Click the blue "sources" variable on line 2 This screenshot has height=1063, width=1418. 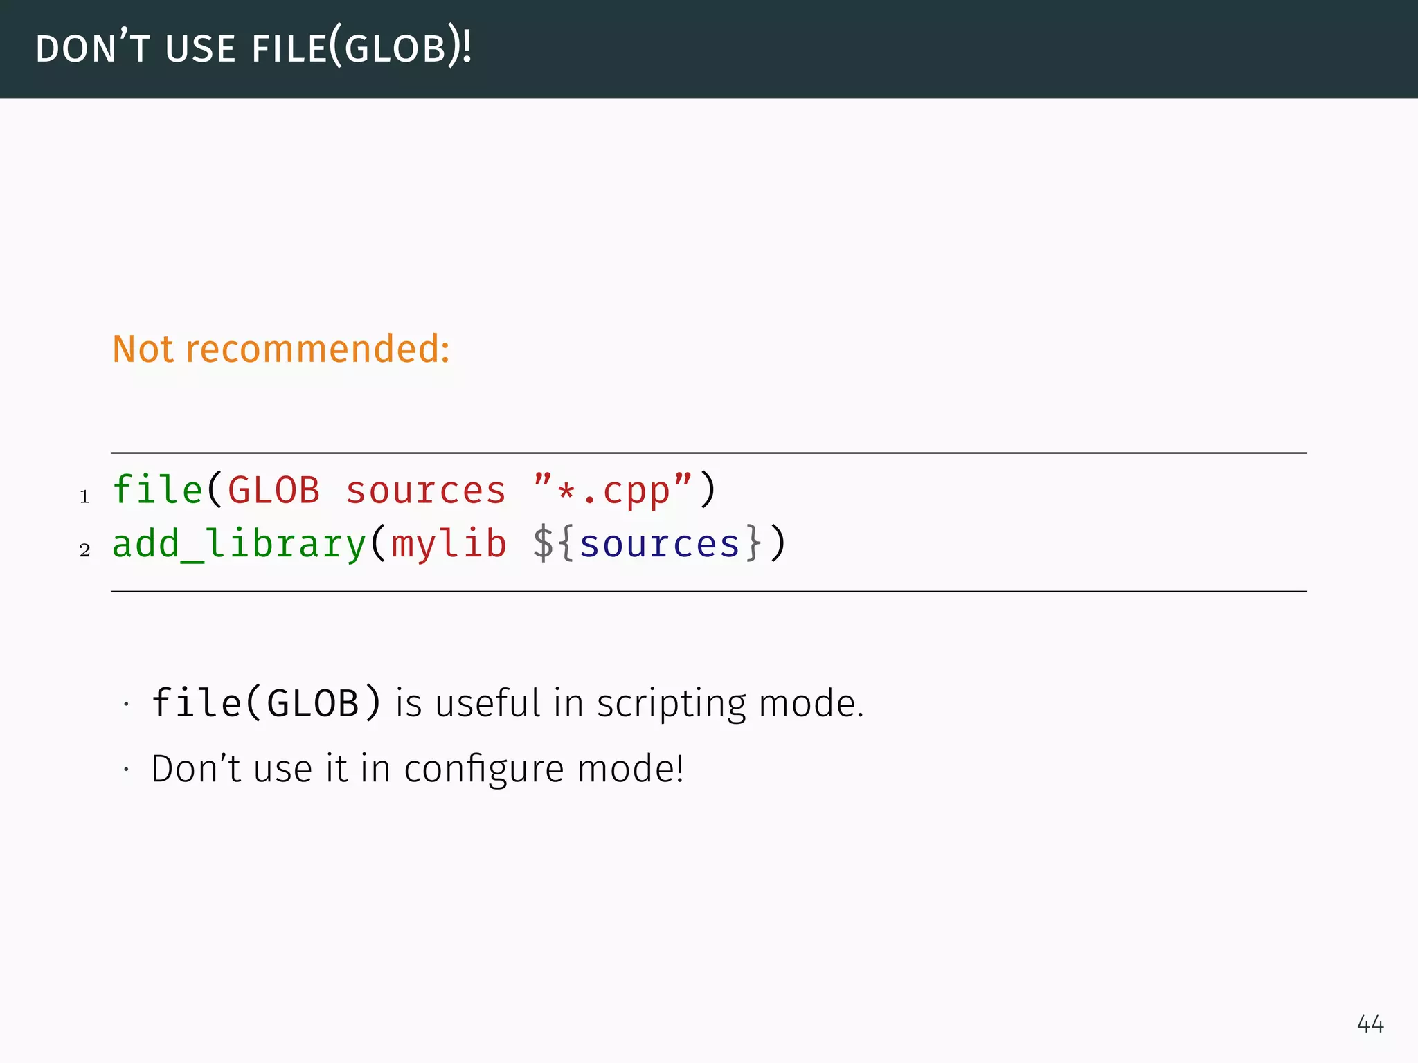pos(659,544)
